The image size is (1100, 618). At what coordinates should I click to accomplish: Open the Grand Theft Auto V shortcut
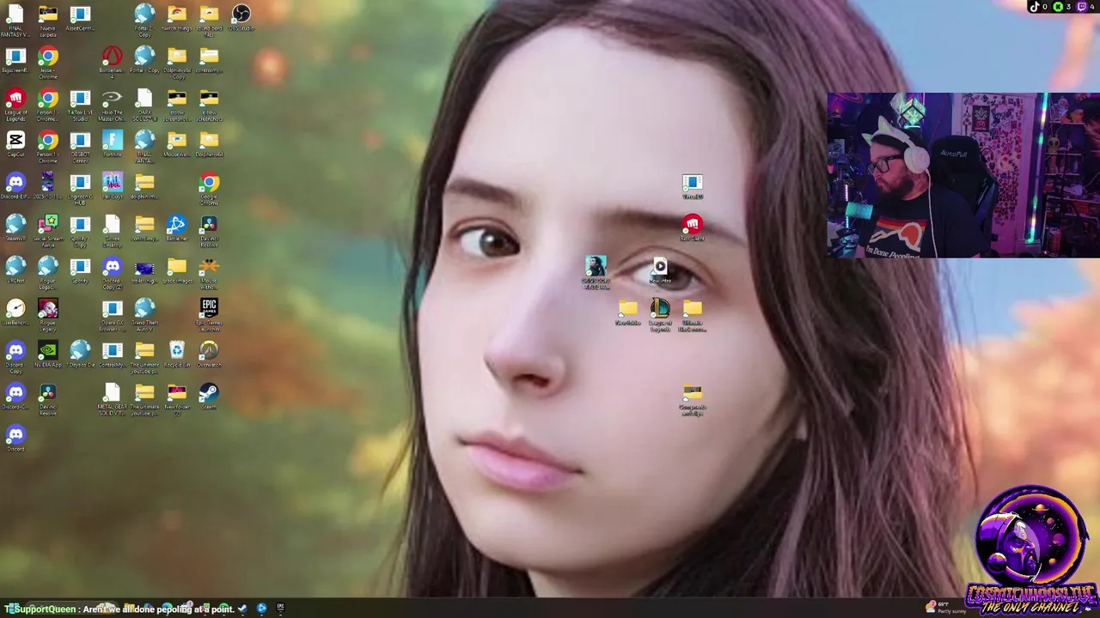[x=144, y=307]
